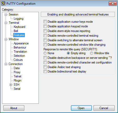The width and height of the screenshot is (118, 113).
Task: Select Empty string radio button
Action: (68, 53)
